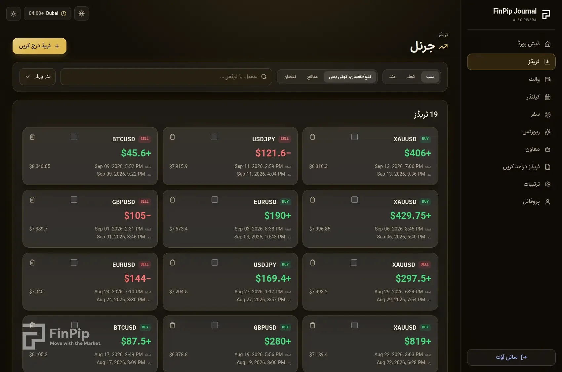Click the FinPip Journal logo icon
562x372 pixels.
click(x=546, y=15)
